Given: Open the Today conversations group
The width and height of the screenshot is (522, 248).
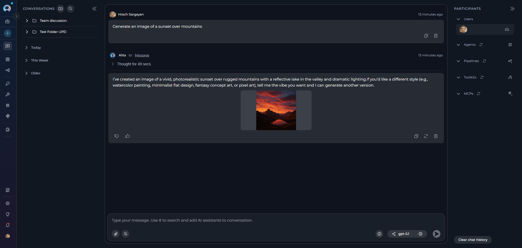Looking at the screenshot, I should pos(36,48).
